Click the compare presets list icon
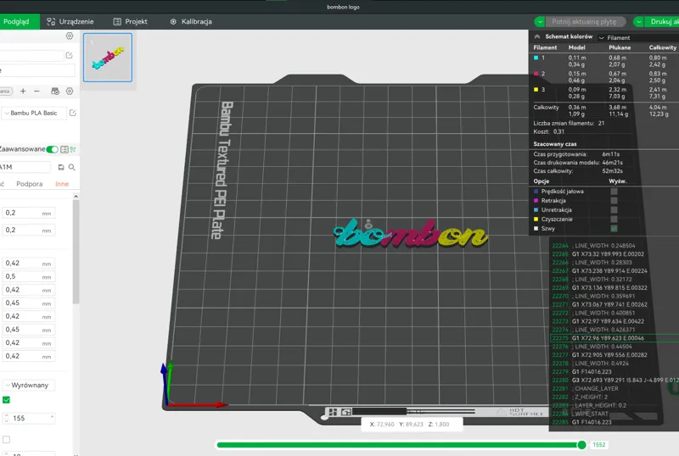 [65, 149]
